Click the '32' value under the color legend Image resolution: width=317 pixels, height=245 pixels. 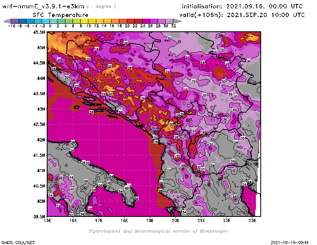[174, 26]
